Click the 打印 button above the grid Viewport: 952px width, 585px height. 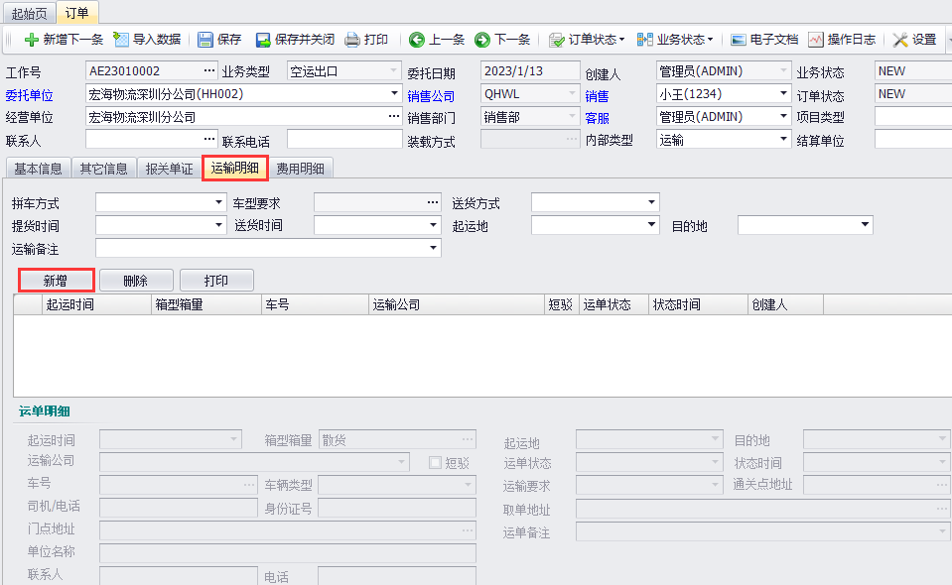coord(216,281)
